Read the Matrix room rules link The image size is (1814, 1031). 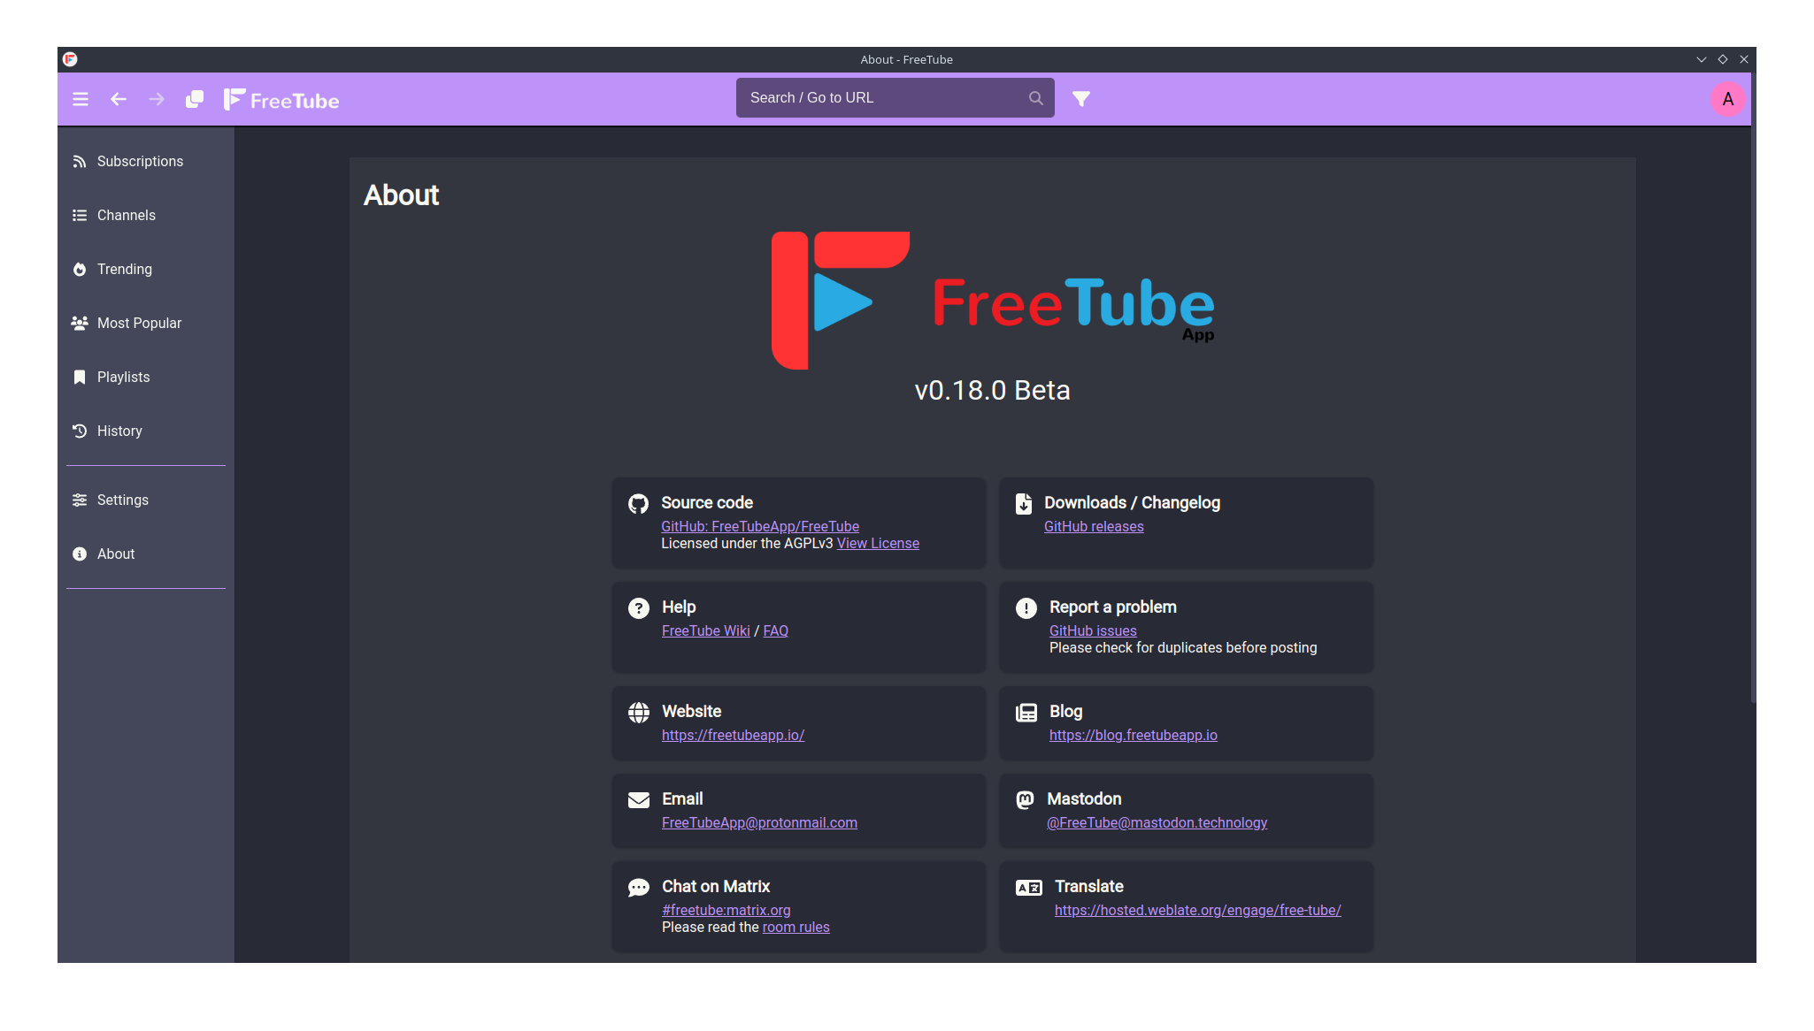(x=796, y=928)
